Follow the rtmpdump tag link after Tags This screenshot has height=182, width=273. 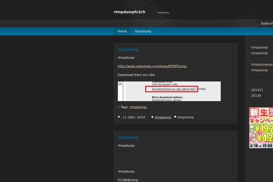tap(138, 107)
